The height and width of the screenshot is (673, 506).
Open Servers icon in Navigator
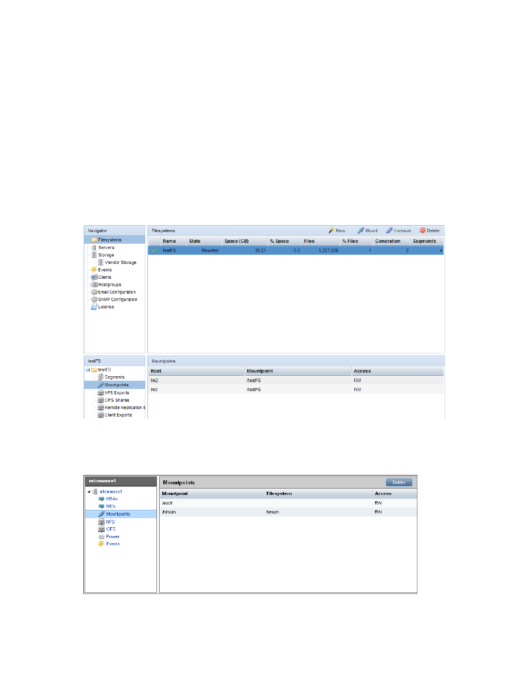tap(94, 247)
